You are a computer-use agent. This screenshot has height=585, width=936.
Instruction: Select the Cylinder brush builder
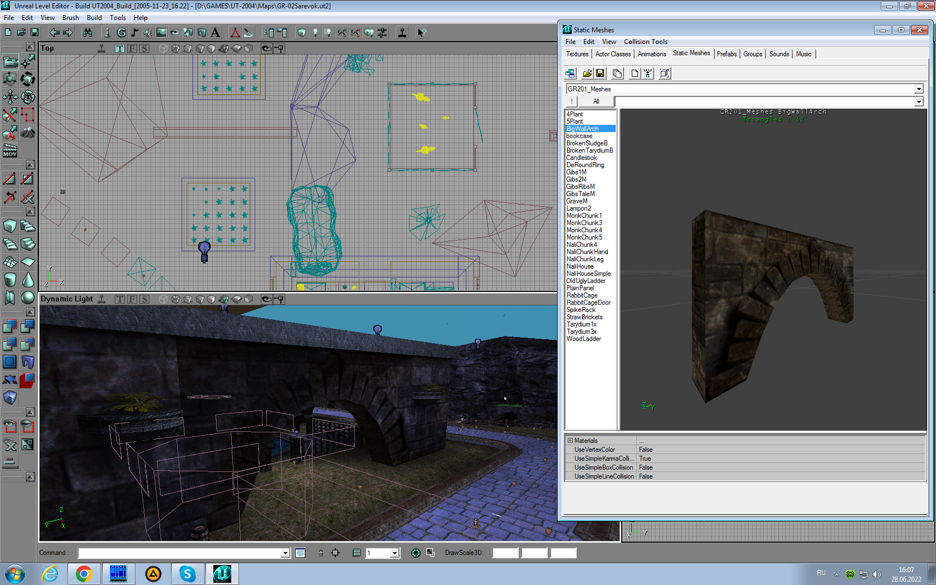[10, 280]
